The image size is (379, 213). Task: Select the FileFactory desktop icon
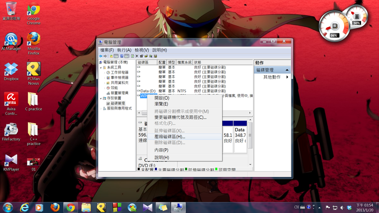pyautogui.click(x=11, y=132)
